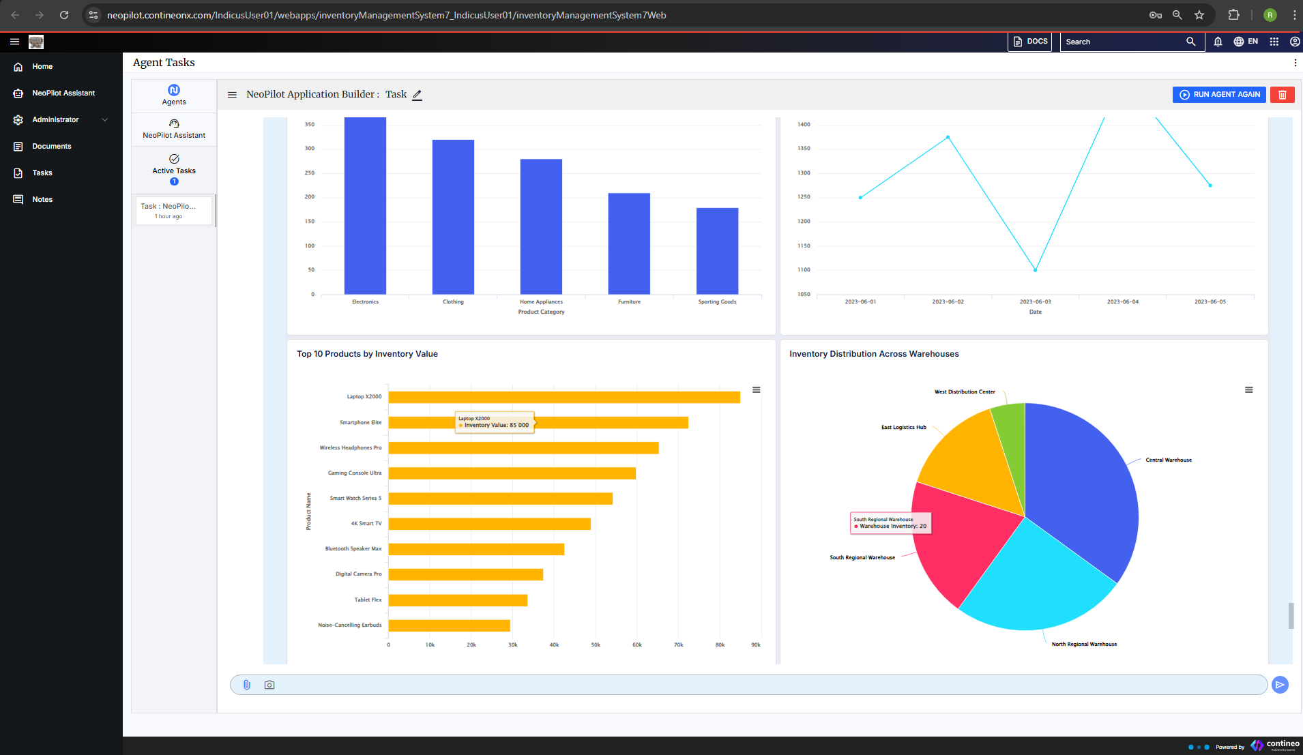Open site information icon in address bar
The width and height of the screenshot is (1303, 755).
tap(93, 15)
